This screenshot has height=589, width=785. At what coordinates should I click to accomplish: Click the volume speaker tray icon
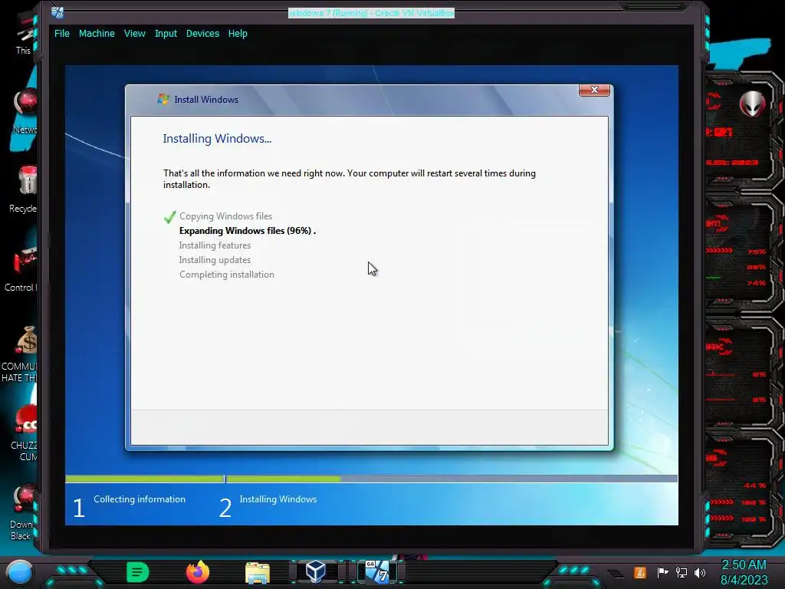[x=700, y=572]
